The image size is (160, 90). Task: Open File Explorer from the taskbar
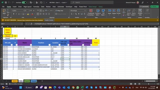(50, 87)
